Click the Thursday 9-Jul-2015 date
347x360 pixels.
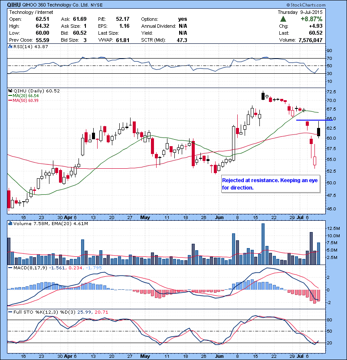coord(300,12)
